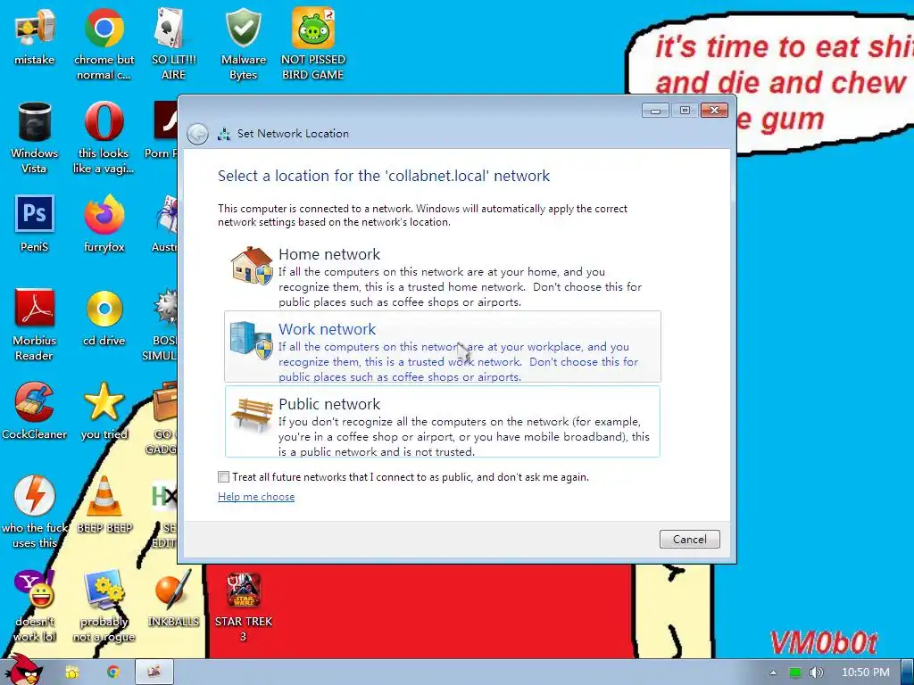The height and width of the screenshot is (685, 914).
Task: Launch CockCleaner desktop icon
Action: click(35, 411)
